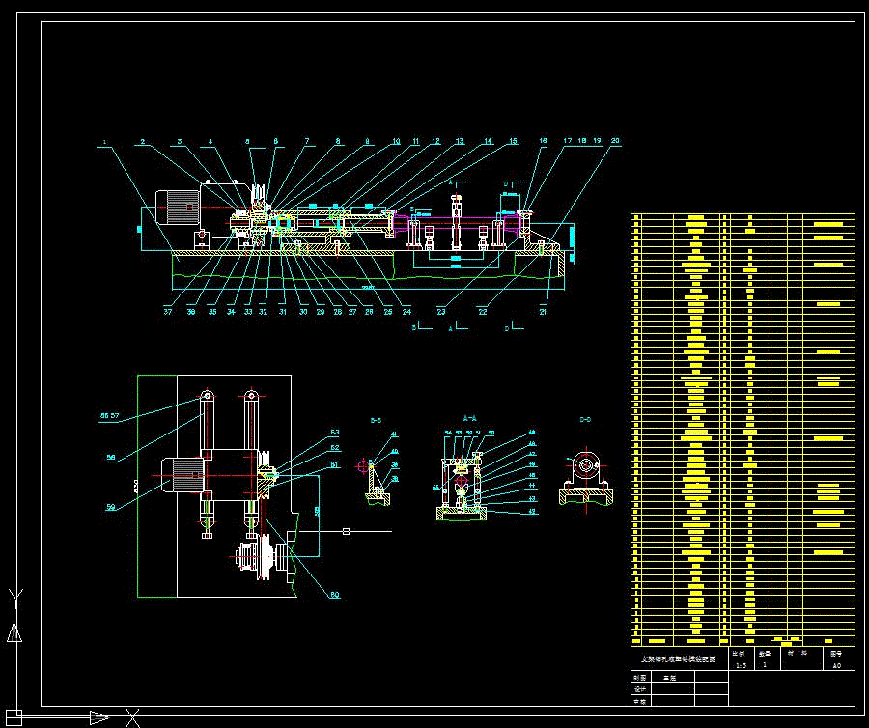Click part number 24 below the main view
Screen dimensions: 869x728
click(406, 312)
